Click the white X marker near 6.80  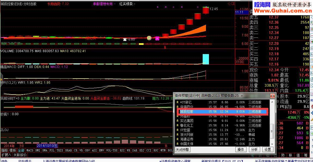(x=125, y=39)
